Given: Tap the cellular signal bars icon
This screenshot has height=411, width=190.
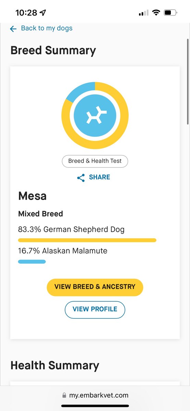Looking at the screenshot, I should 143,13.
